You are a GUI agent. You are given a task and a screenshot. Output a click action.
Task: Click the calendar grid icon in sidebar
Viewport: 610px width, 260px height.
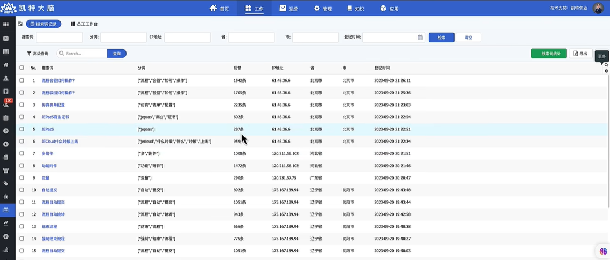pyautogui.click(x=6, y=52)
